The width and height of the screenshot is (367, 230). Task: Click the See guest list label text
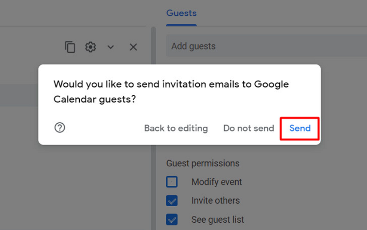[x=217, y=219]
